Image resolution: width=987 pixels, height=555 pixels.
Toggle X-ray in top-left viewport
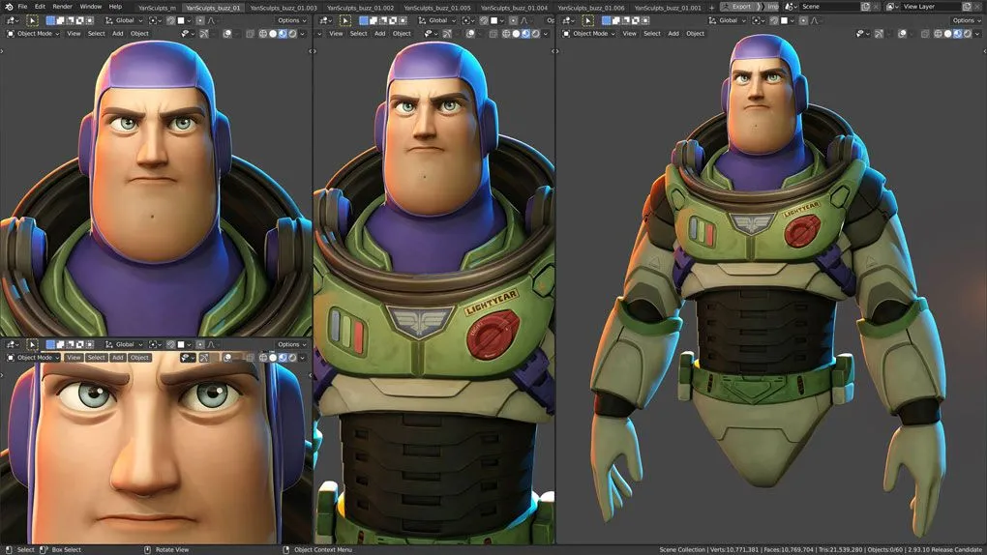(x=250, y=33)
